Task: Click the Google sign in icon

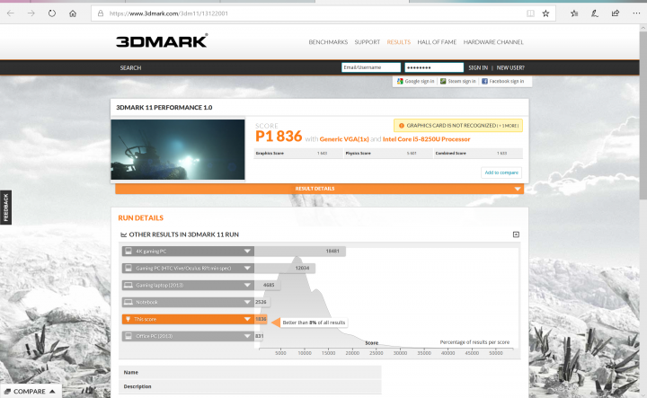Action: (x=400, y=81)
